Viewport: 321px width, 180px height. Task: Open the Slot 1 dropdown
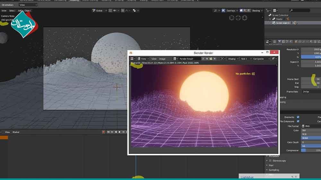[246, 59]
